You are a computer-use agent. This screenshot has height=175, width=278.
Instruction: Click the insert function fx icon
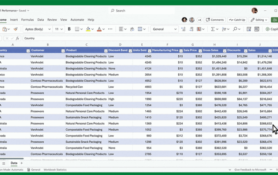(17, 38)
